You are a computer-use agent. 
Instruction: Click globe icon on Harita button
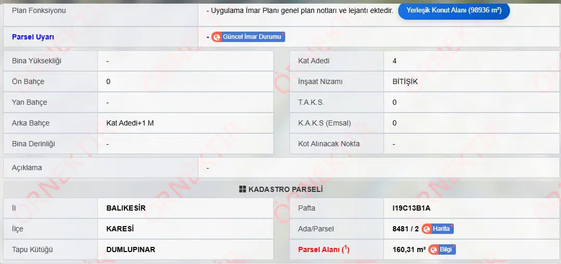427,229
